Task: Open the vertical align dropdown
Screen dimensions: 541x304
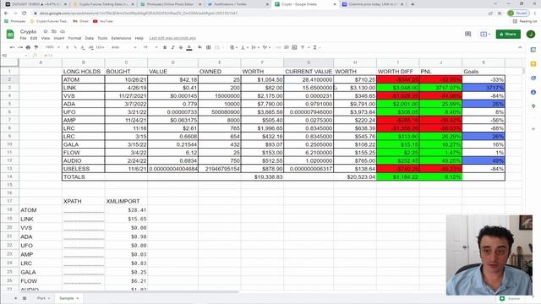Action: tap(244, 47)
